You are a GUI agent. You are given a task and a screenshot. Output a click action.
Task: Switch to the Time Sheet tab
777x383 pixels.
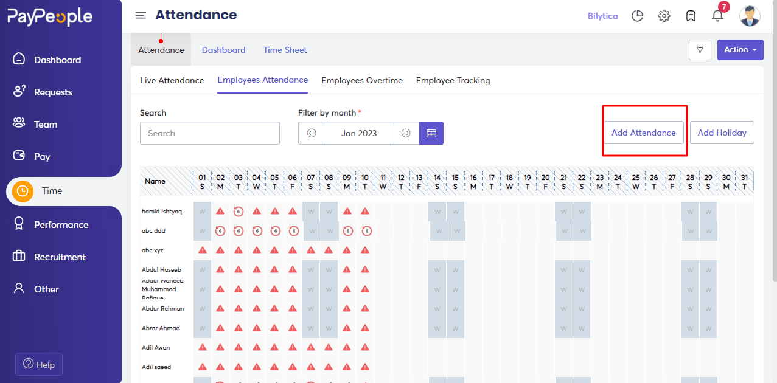coord(285,50)
